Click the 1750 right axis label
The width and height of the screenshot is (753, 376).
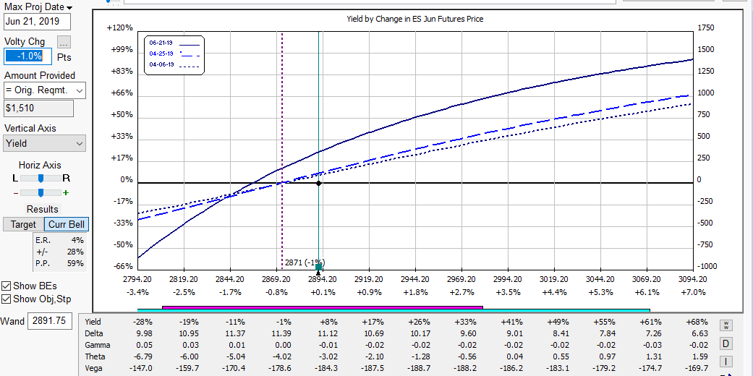point(705,28)
